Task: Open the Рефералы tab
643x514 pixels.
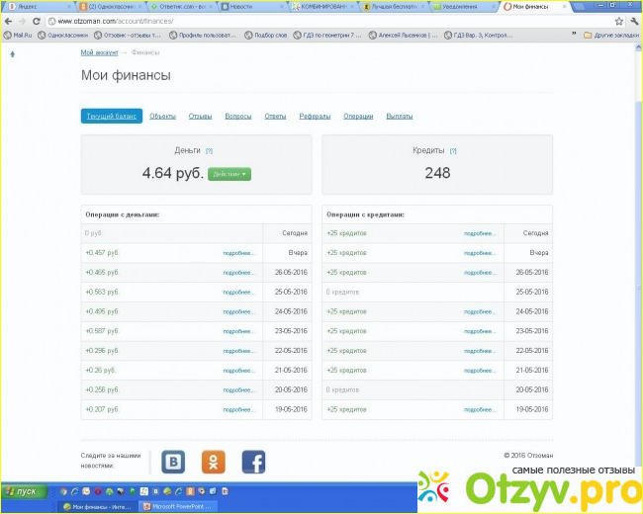Action: coord(315,117)
